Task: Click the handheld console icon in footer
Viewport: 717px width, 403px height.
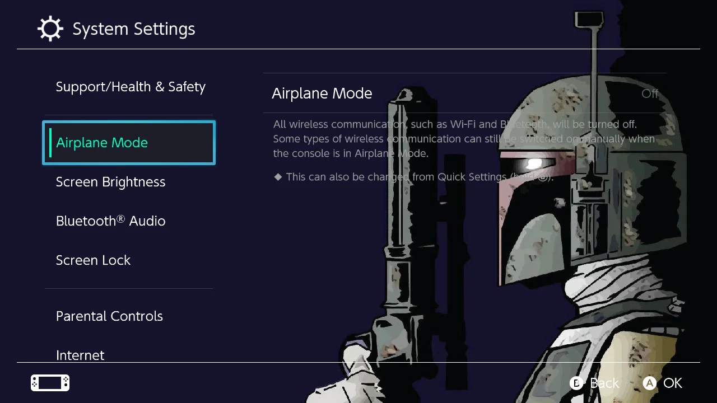Action: tap(50, 383)
